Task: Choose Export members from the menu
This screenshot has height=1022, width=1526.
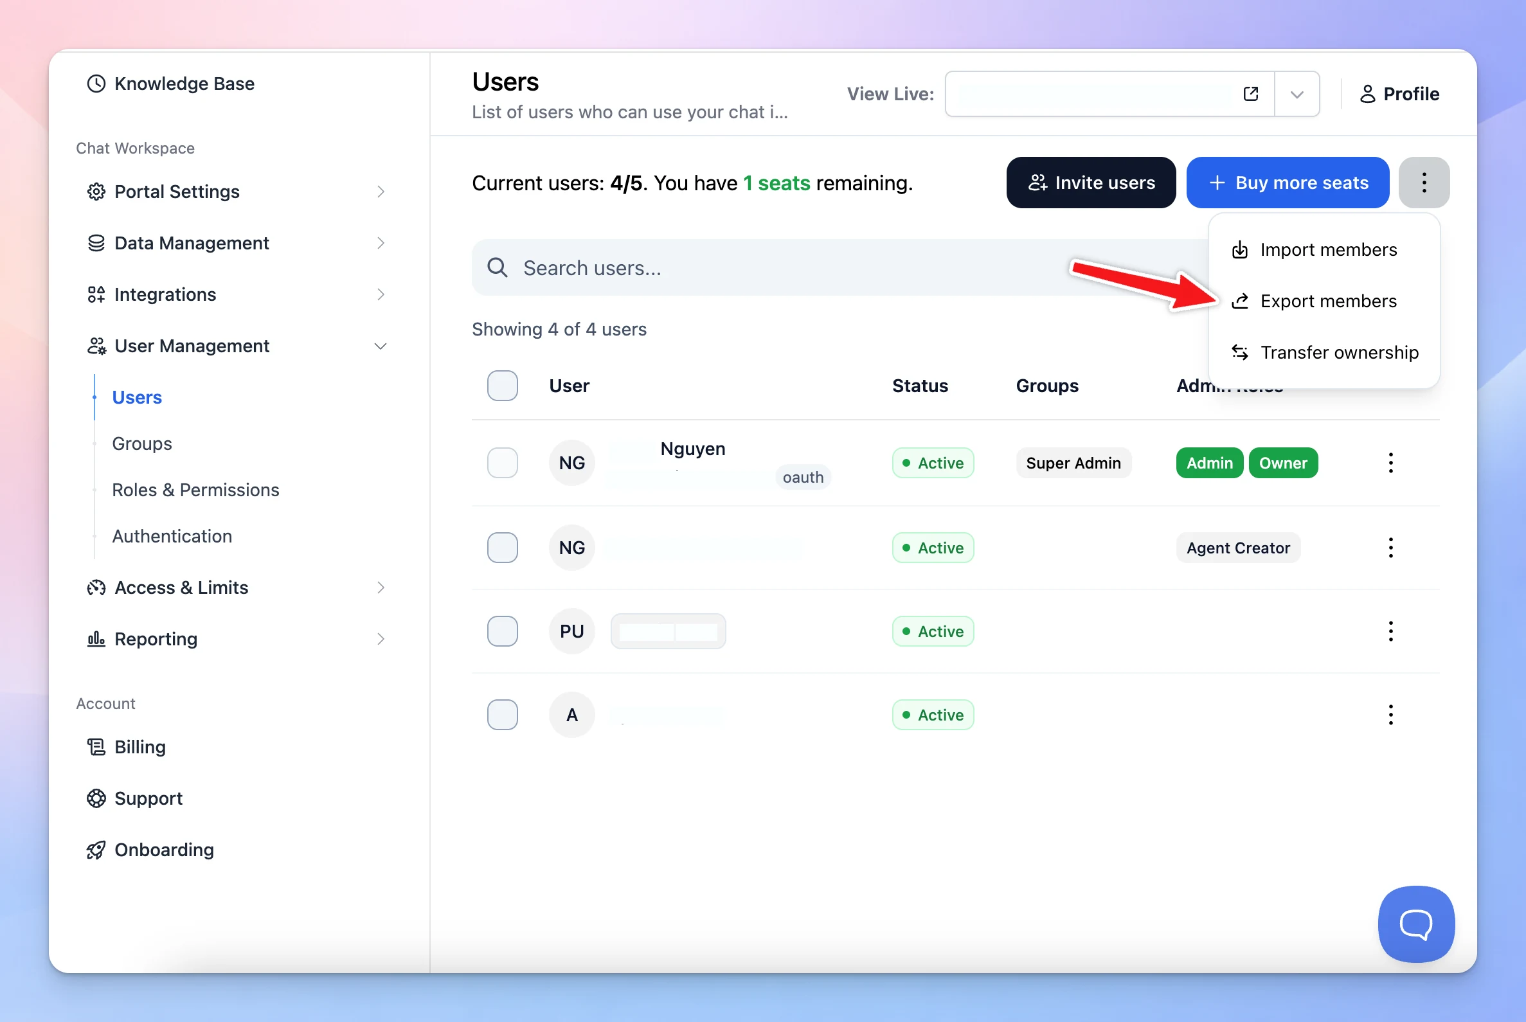Action: click(1324, 301)
